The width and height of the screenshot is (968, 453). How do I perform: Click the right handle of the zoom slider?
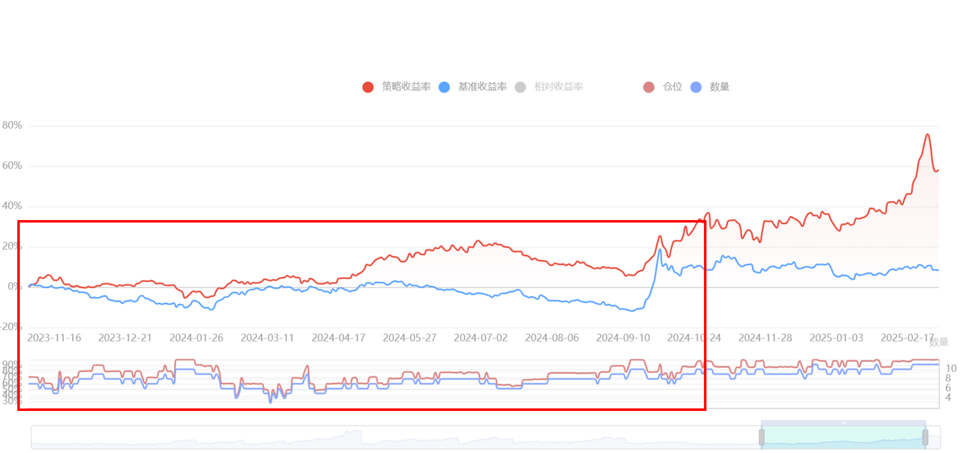tap(925, 437)
